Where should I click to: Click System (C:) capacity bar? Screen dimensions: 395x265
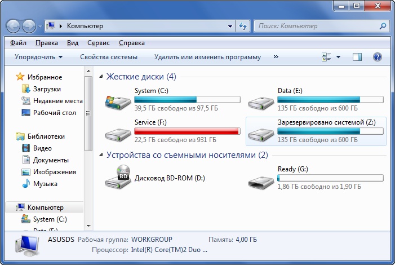(187, 99)
